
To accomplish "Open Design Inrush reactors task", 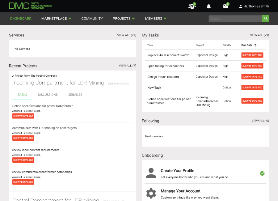I will 163,77.
